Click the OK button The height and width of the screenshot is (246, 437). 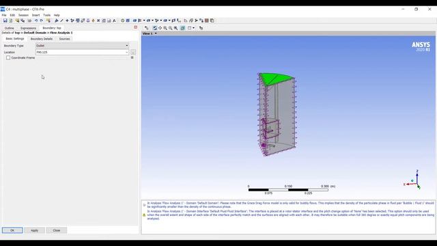(x=12, y=230)
